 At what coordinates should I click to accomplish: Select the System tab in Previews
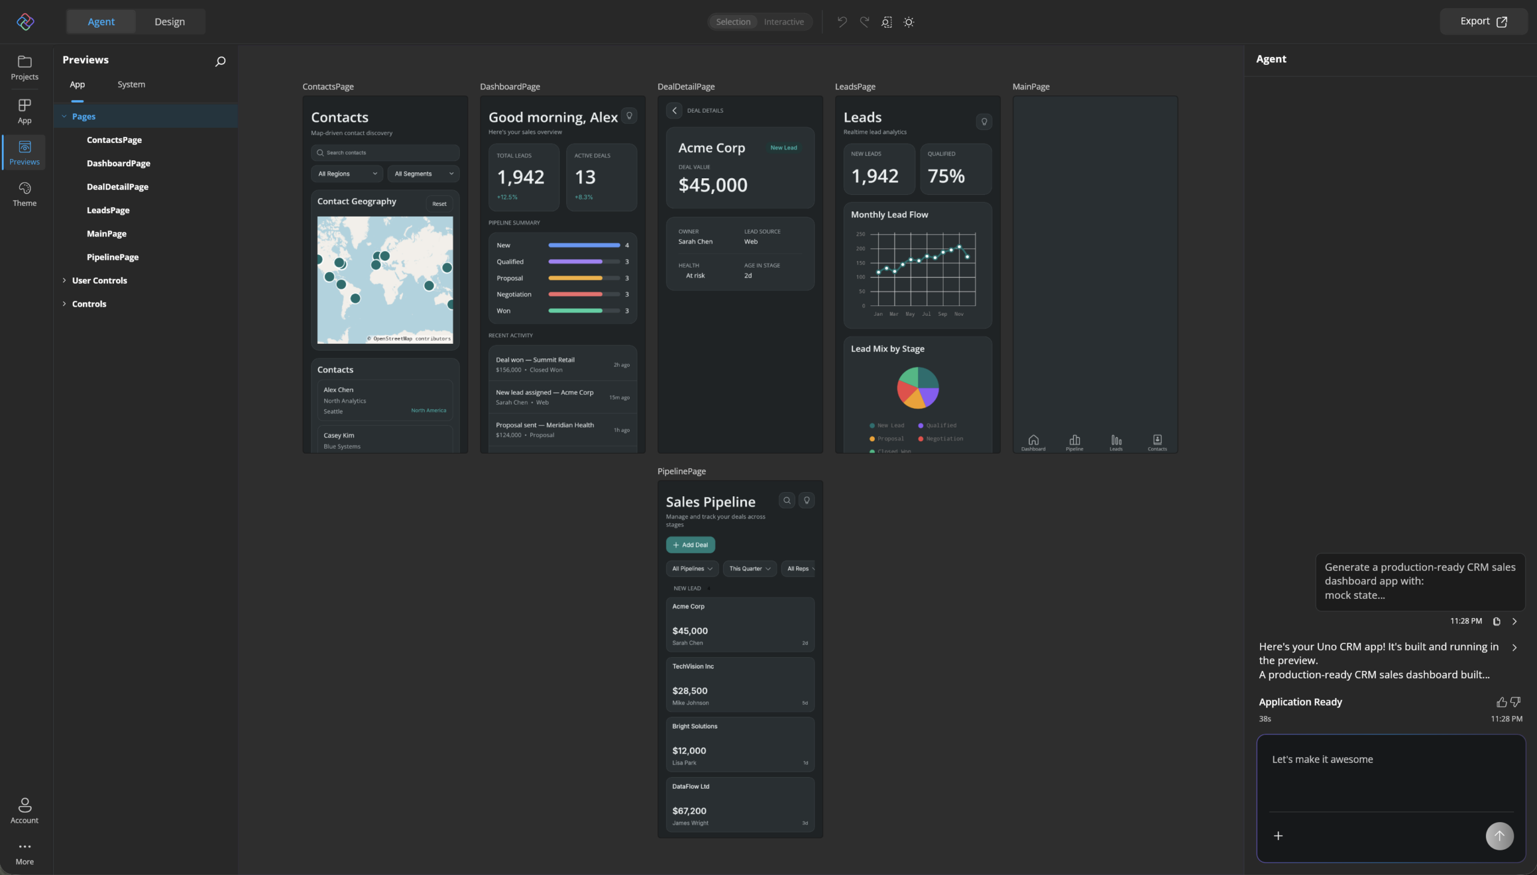tap(131, 85)
